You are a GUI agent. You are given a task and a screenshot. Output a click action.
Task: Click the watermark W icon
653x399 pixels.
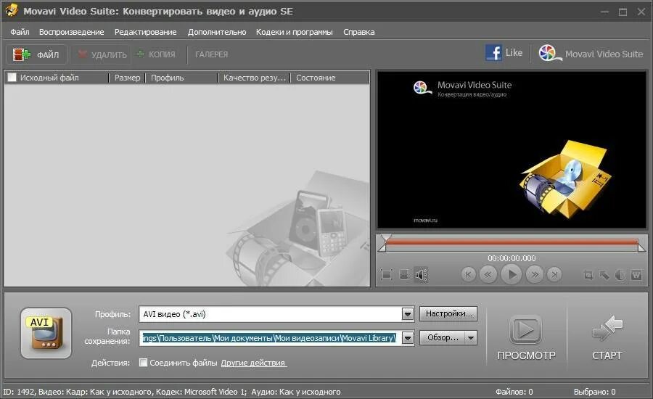click(x=636, y=275)
